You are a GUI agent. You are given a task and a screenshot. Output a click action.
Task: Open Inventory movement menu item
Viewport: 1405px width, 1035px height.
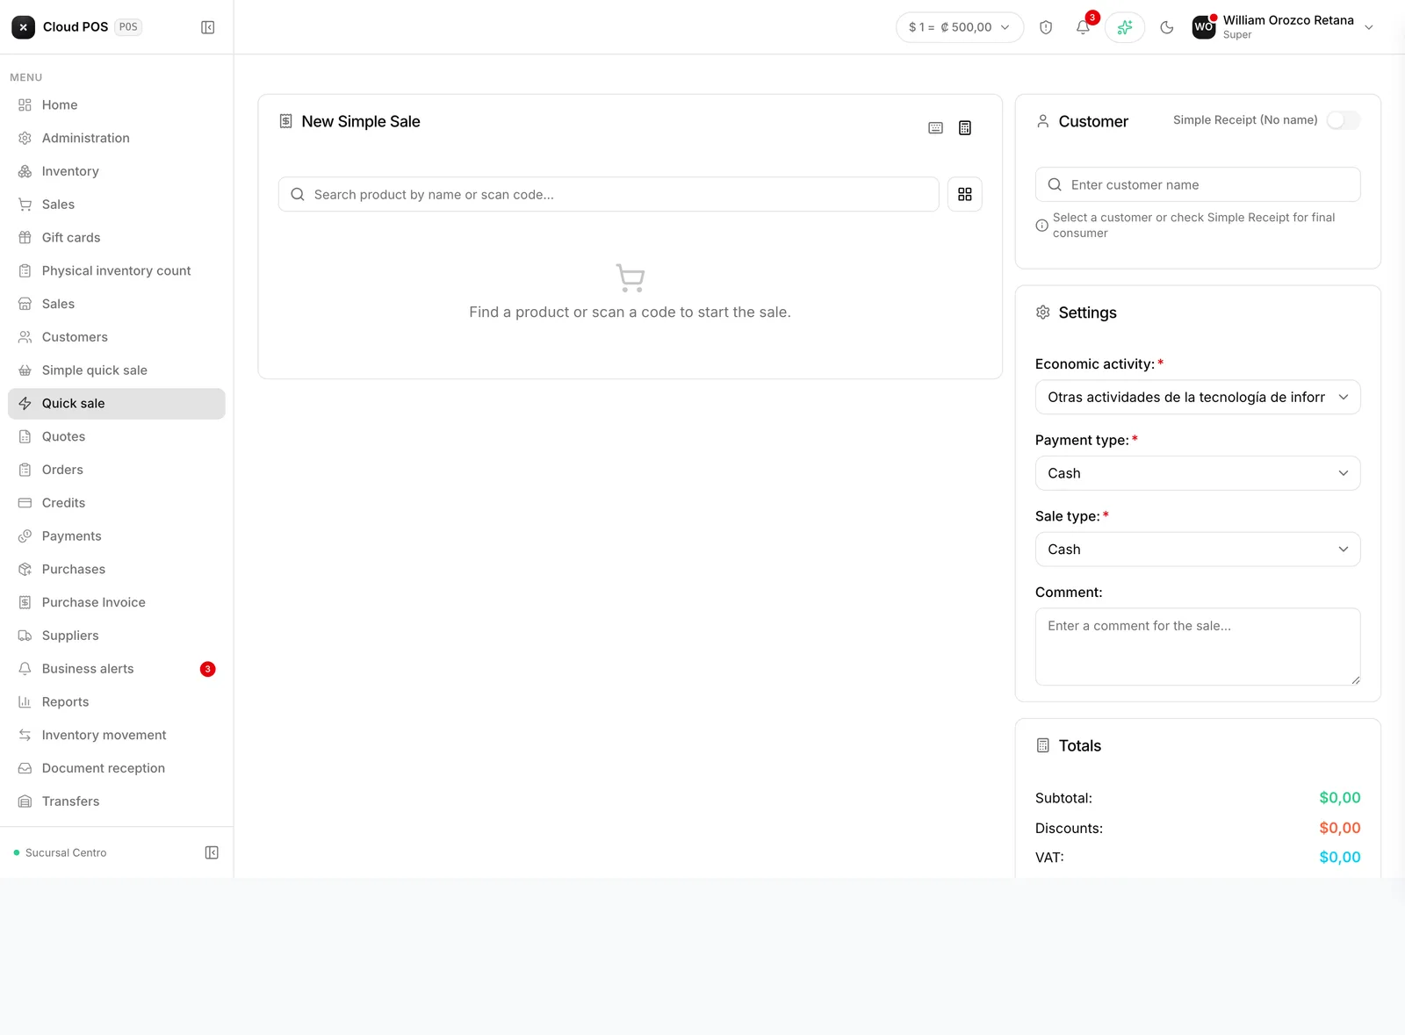[117, 735]
